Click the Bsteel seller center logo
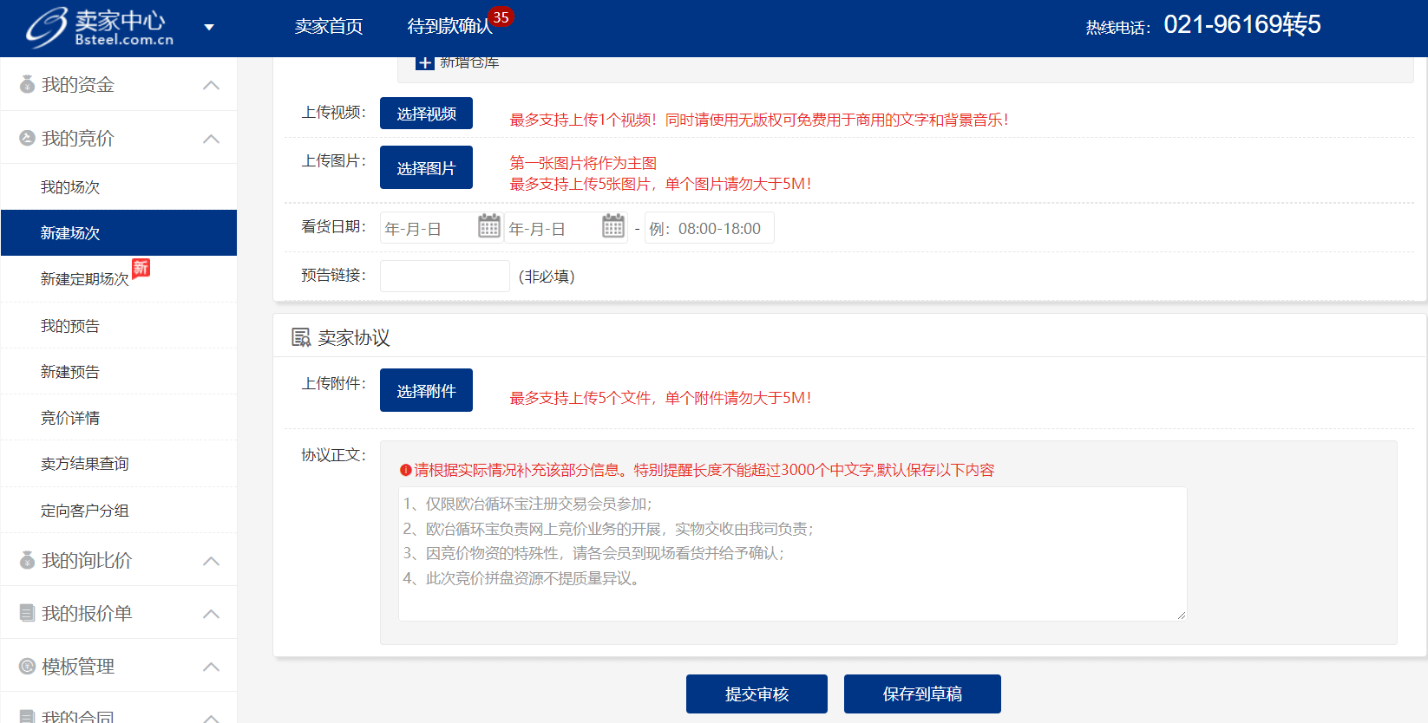The image size is (1428, 723). [x=99, y=28]
